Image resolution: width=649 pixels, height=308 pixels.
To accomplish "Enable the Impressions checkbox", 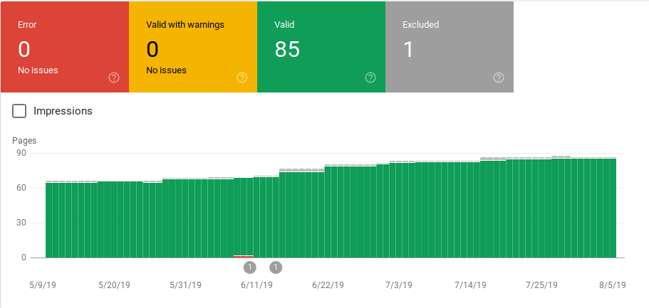I will pos(20,111).
